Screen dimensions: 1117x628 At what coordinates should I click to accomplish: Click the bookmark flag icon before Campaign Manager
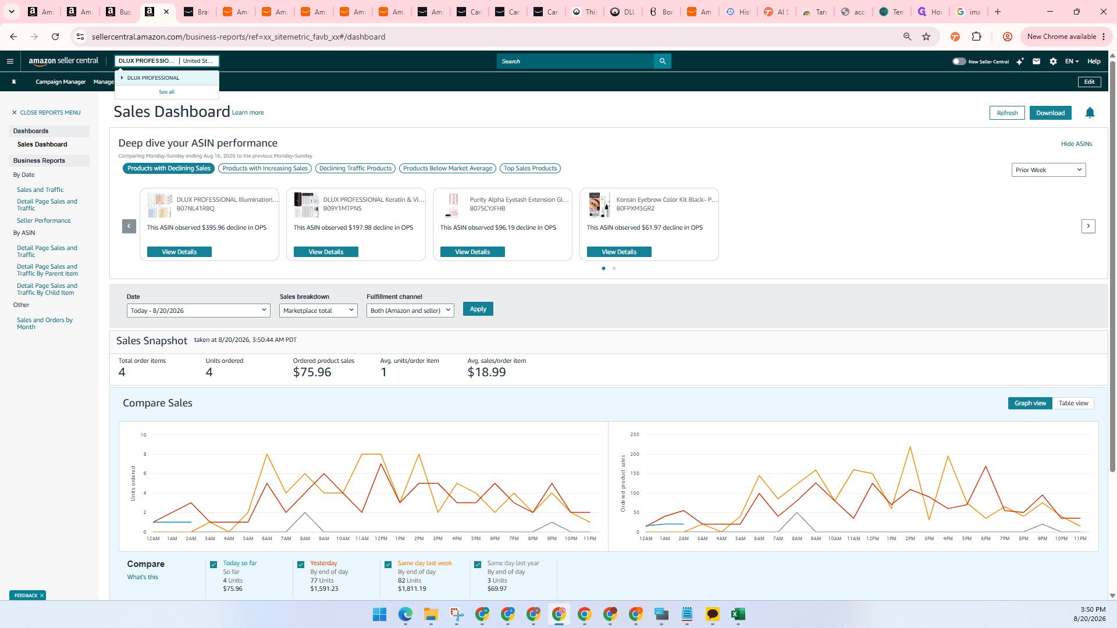(x=14, y=82)
